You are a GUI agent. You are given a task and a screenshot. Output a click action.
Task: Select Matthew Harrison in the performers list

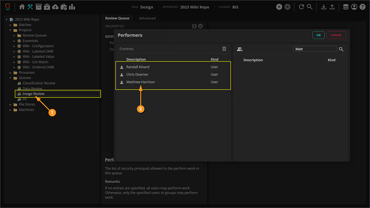point(141,82)
